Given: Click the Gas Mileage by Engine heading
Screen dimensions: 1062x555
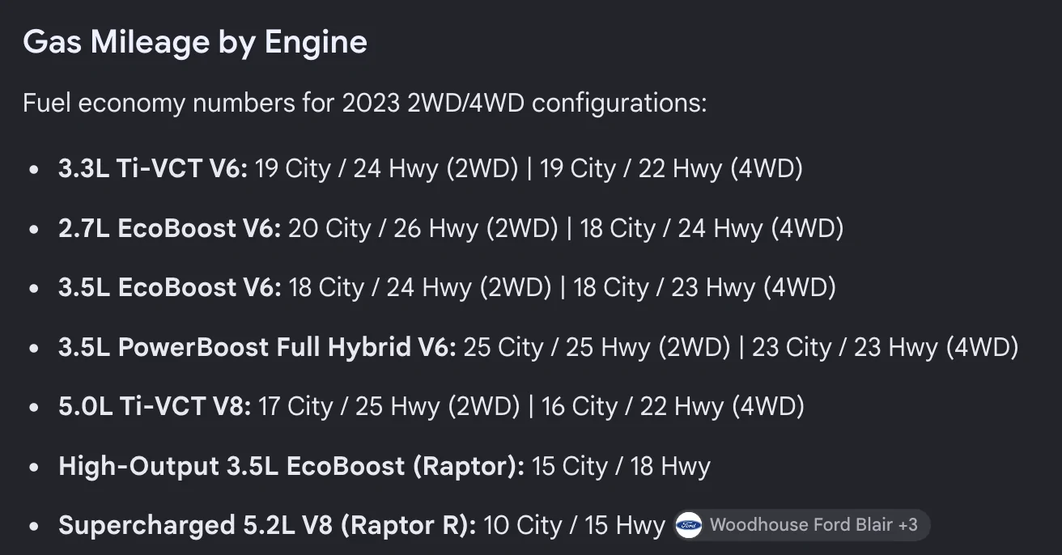Looking at the screenshot, I should pyautogui.click(x=195, y=42).
